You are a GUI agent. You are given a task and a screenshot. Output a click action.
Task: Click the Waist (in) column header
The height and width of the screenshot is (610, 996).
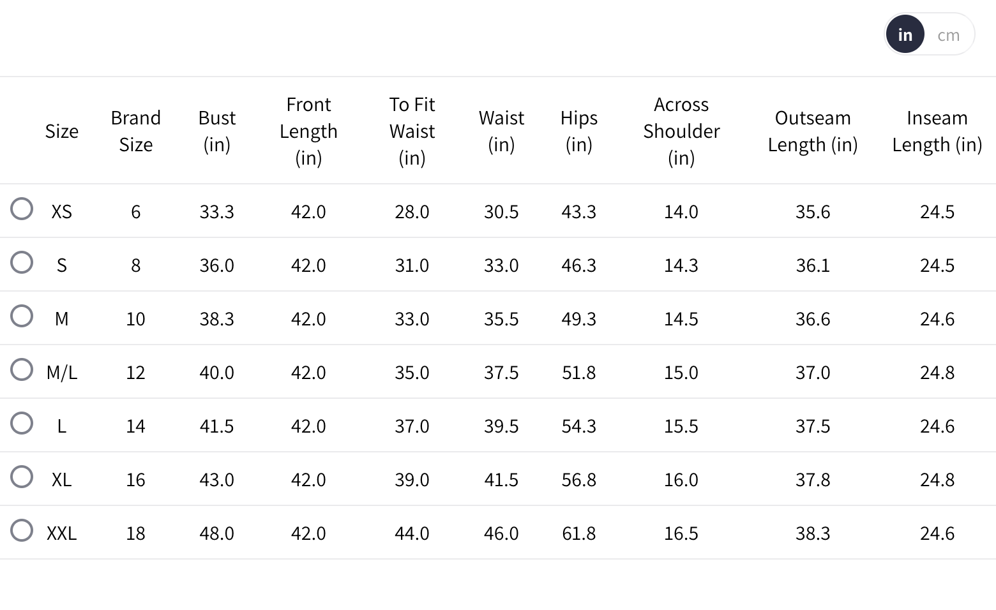[501, 131]
